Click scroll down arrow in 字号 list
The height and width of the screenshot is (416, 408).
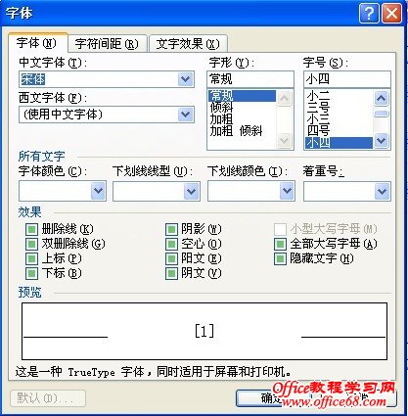[x=382, y=141]
